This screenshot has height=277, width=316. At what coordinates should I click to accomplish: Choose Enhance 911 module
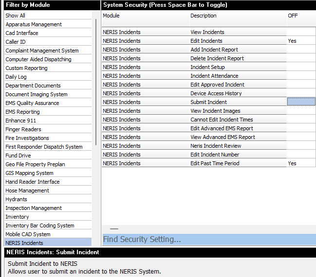pyautogui.click(x=48, y=121)
